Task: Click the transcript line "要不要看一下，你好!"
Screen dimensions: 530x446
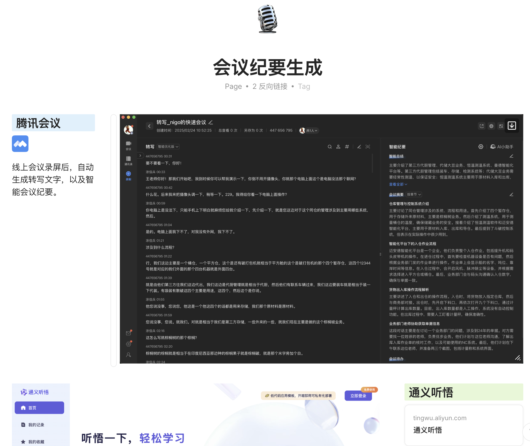Action: tap(164, 163)
